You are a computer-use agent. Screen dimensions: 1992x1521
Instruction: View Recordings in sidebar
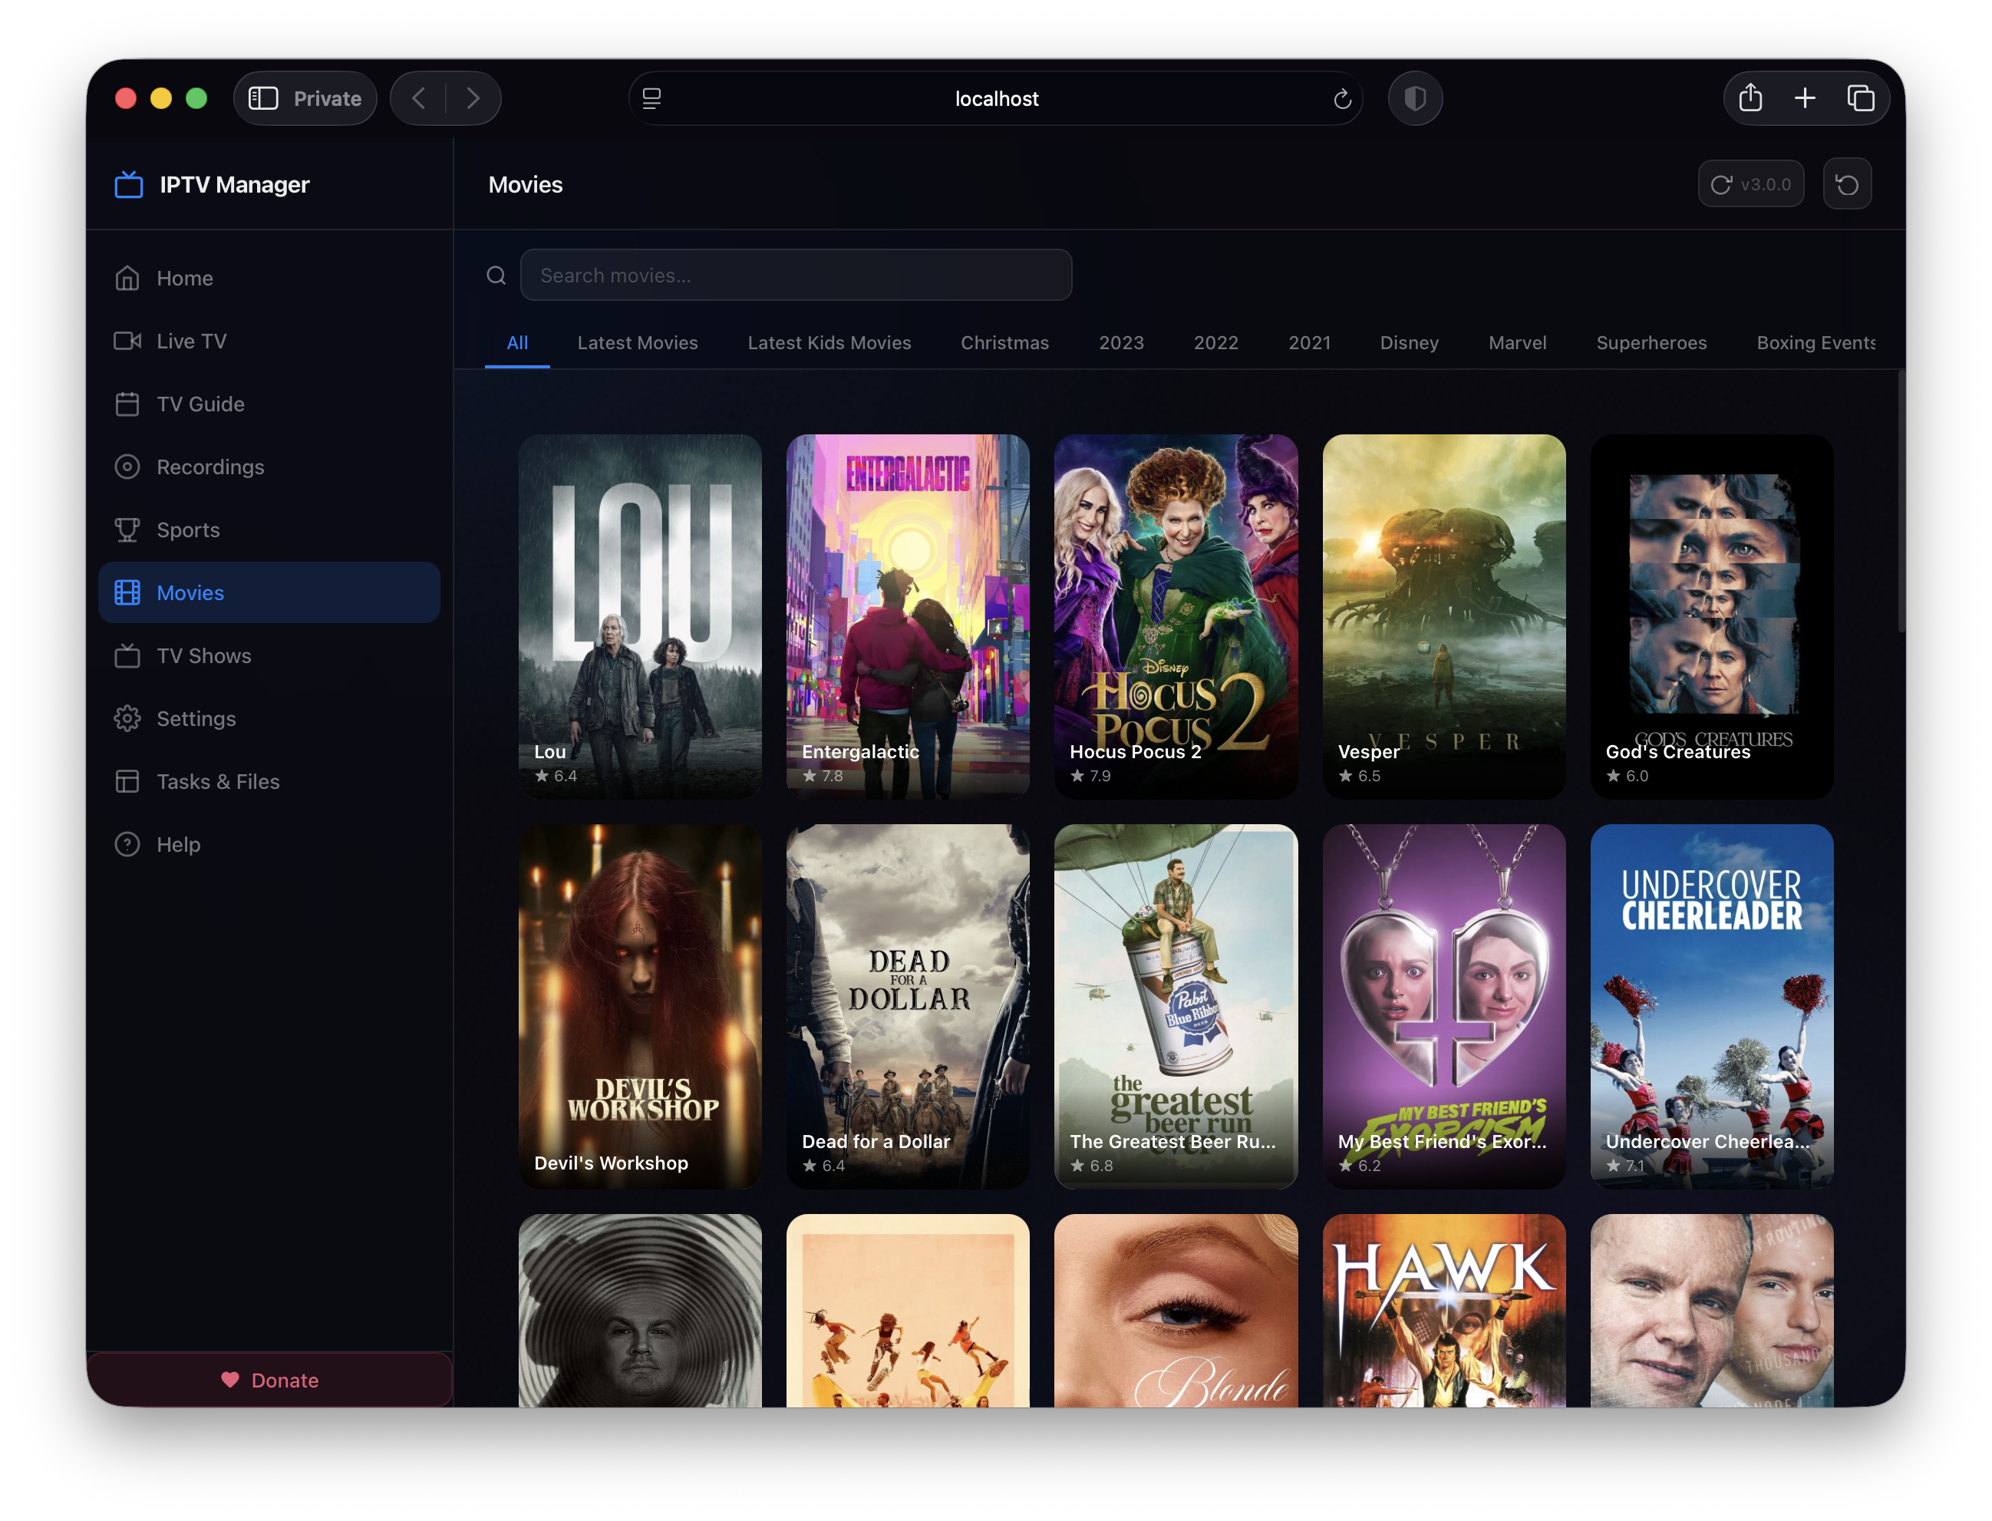269,467
